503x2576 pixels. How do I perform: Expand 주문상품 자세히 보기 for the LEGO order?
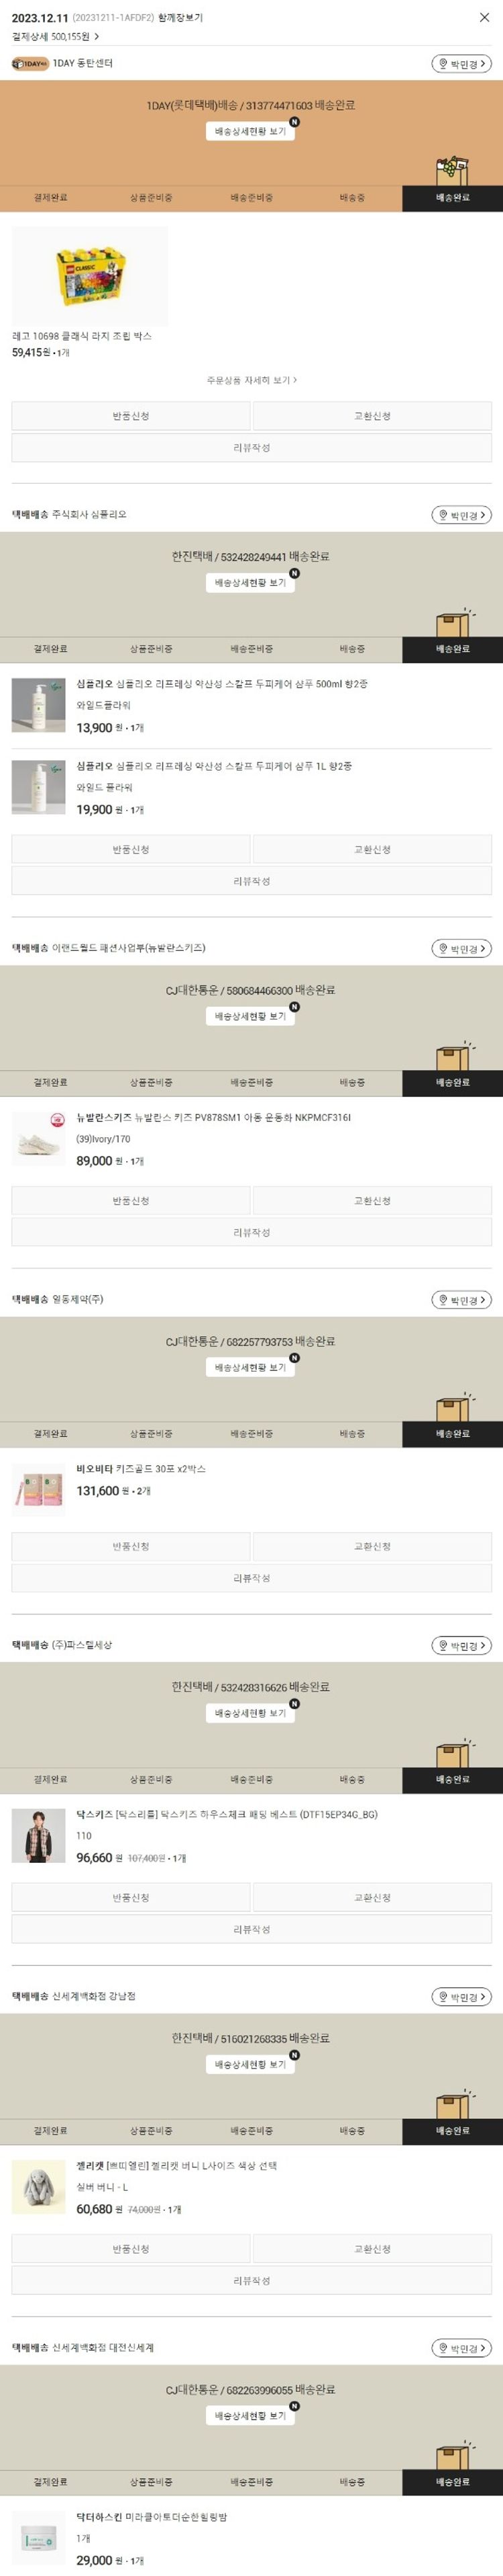(251, 380)
